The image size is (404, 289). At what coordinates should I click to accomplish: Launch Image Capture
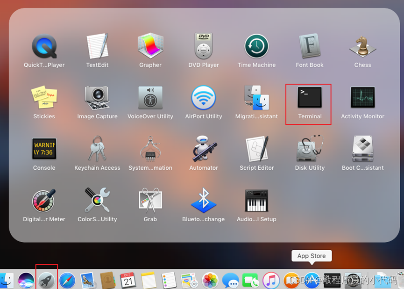pyautogui.click(x=98, y=98)
